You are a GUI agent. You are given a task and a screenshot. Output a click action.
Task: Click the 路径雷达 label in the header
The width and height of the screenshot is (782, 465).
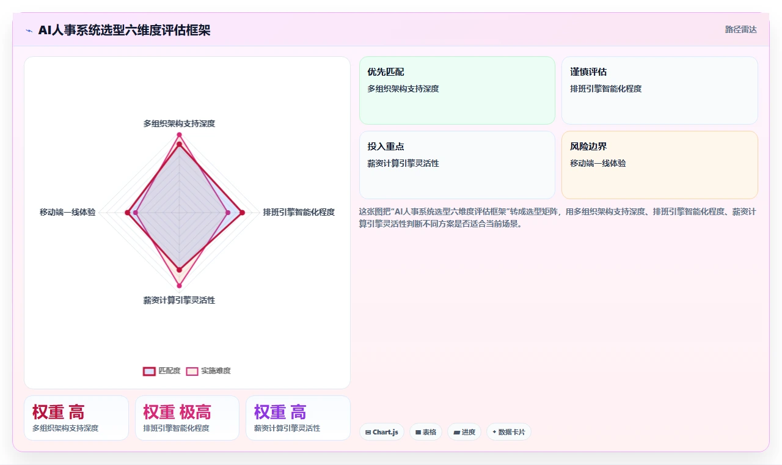(x=740, y=29)
